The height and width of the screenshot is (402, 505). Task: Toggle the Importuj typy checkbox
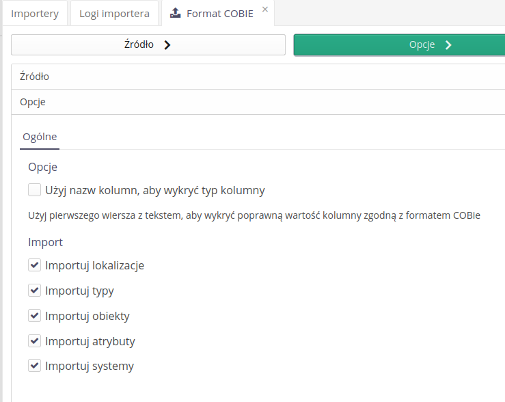(x=35, y=290)
